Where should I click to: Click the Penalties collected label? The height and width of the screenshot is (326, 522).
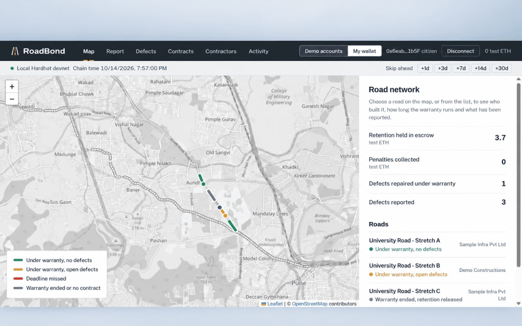tap(394, 159)
